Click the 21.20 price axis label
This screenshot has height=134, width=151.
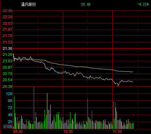tap(7, 55)
